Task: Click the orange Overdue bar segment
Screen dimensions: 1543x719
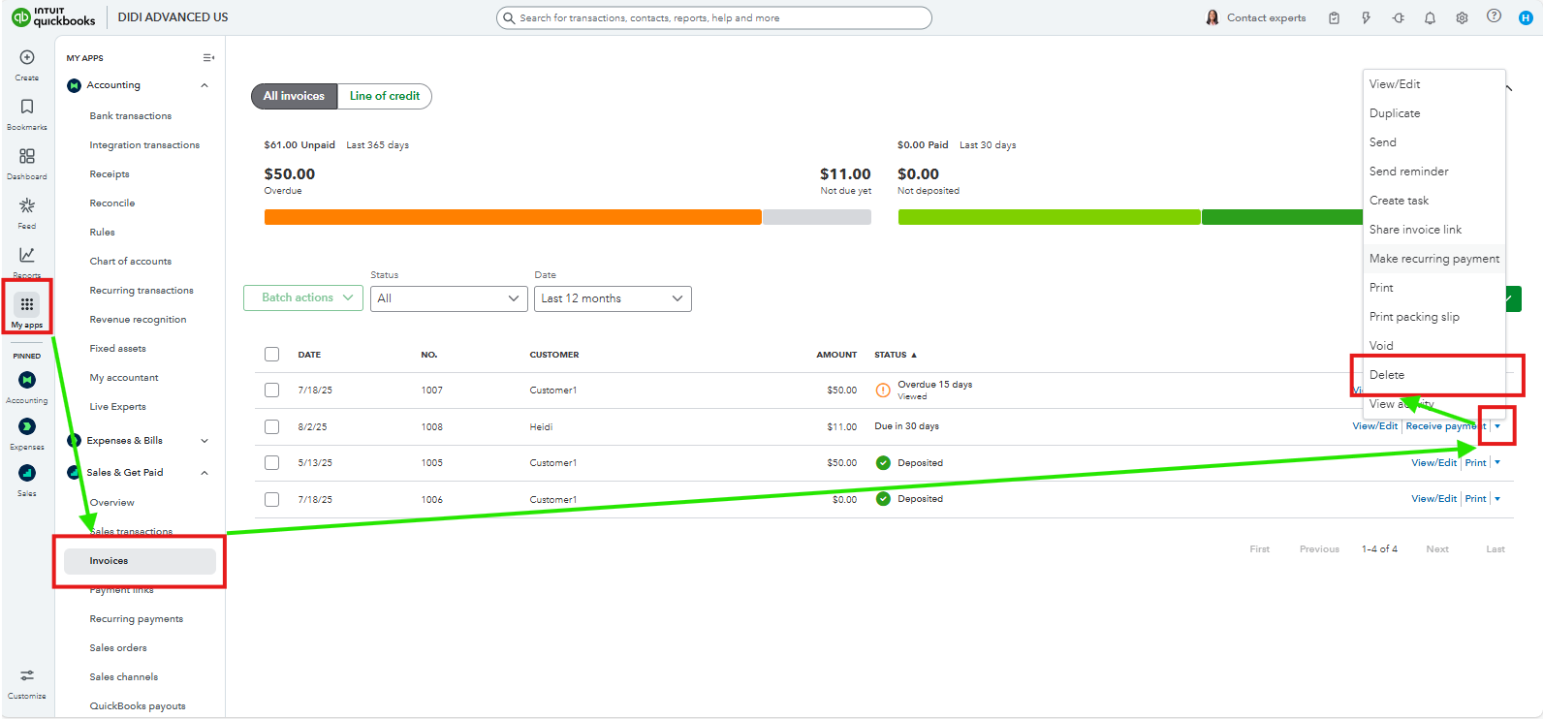Action: pos(513,217)
